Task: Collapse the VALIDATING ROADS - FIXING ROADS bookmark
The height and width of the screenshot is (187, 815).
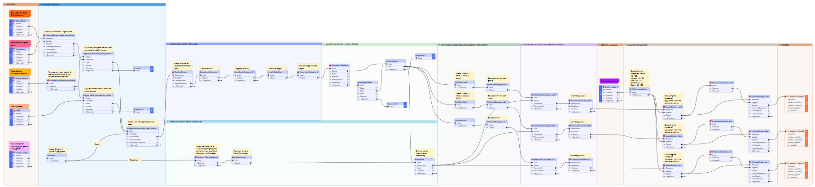Action: (324, 44)
